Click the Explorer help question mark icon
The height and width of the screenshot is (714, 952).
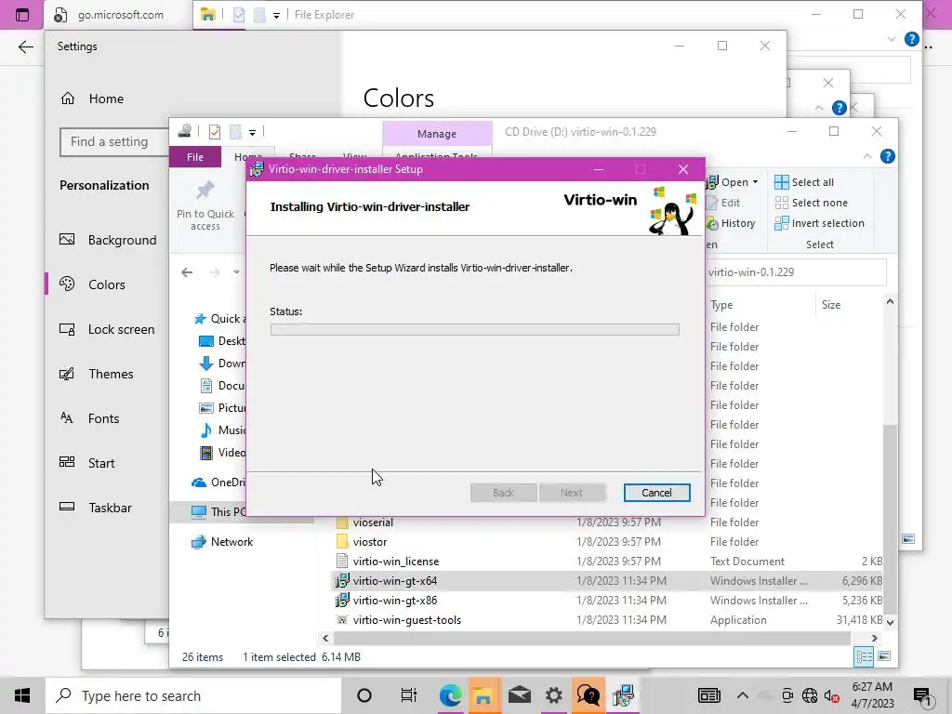[887, 156]
